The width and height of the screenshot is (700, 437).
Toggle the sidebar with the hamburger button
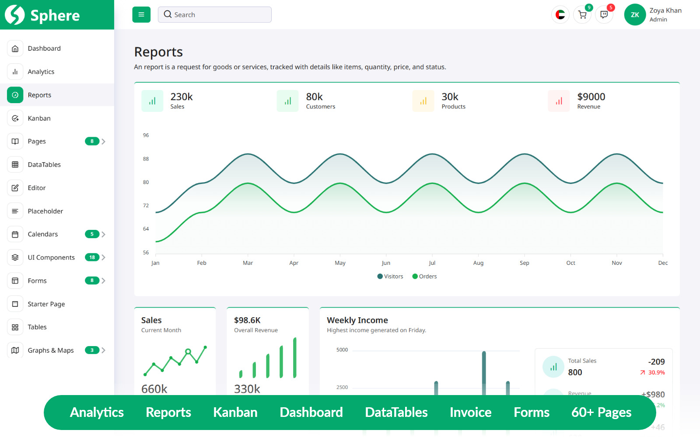point(141,14)
